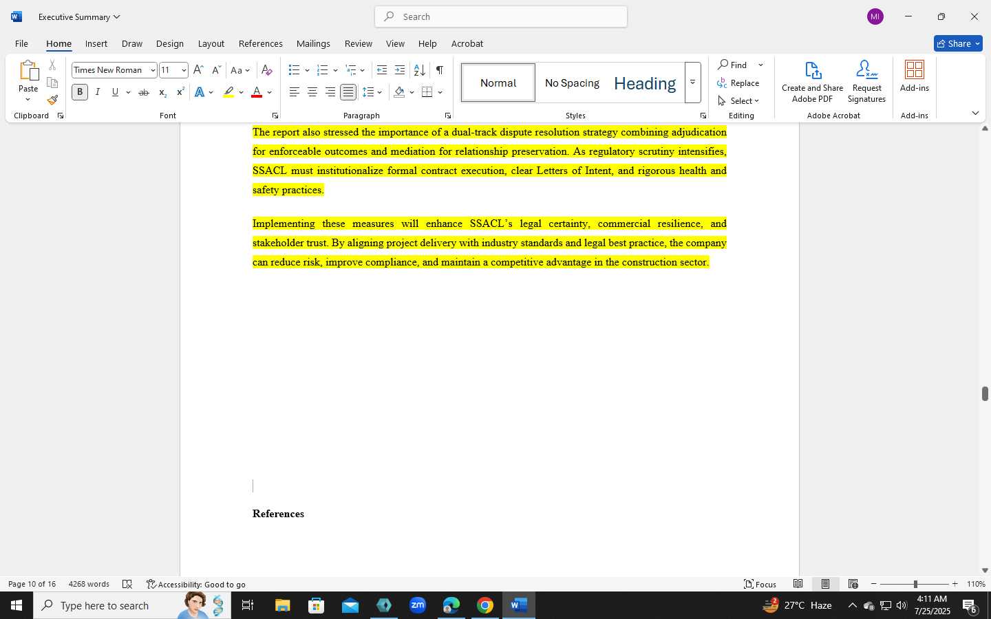
Task: Open the spelling proofing status icon
Action: tap(127, 584)
